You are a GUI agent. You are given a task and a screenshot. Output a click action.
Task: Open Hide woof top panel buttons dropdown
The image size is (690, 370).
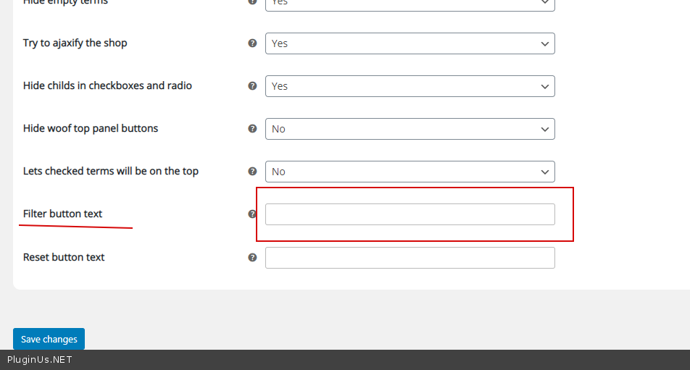point(410,129)
